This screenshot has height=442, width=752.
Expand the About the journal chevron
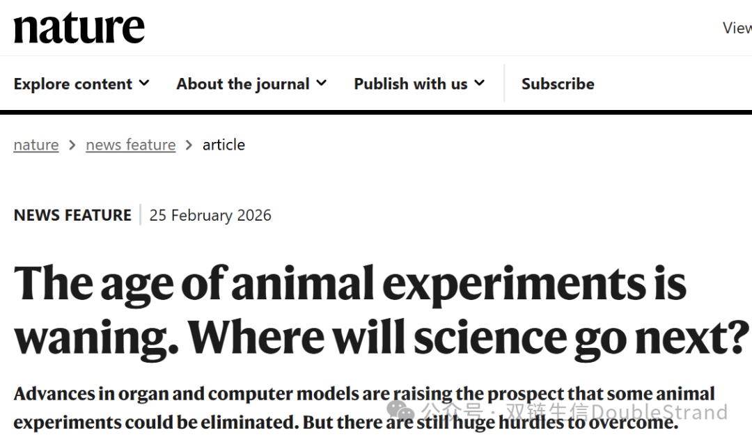(321, 84)
